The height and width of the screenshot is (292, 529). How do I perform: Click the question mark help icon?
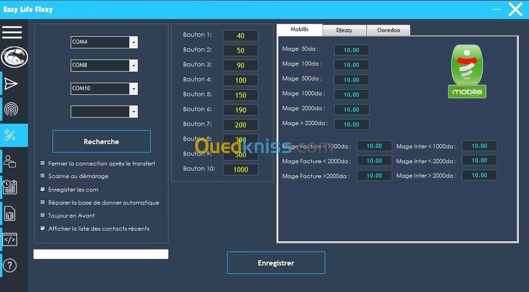(x=10, y=265)
